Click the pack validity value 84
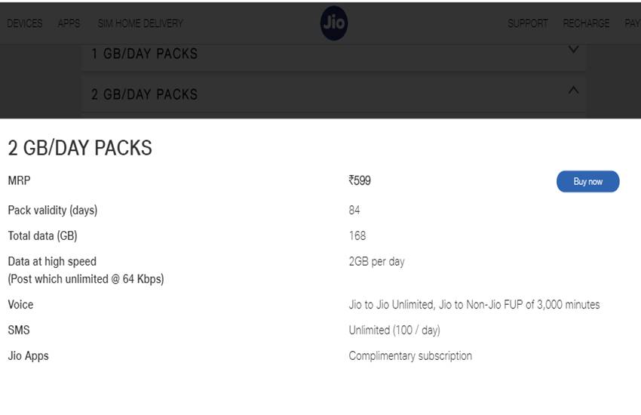 click(354, 211)
